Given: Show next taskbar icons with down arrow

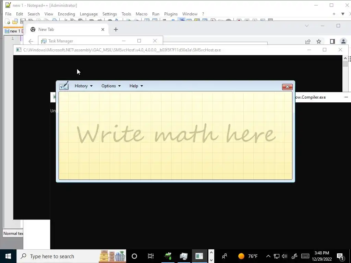Looking at the screenshot, I should [211, 260].
